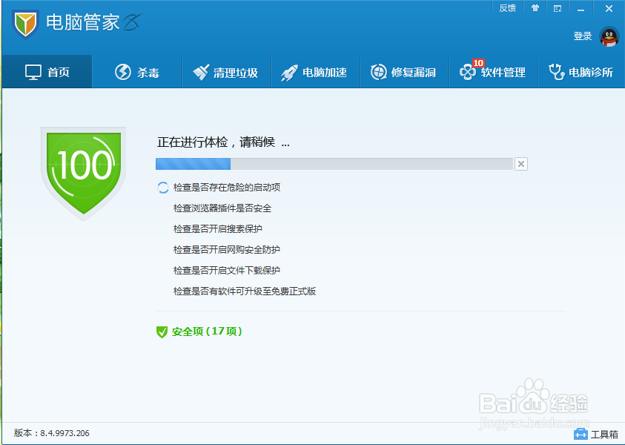Click the 电脑诊所 diagnosis icon
The image size is (625, 445).
click(x=557, y=71)
